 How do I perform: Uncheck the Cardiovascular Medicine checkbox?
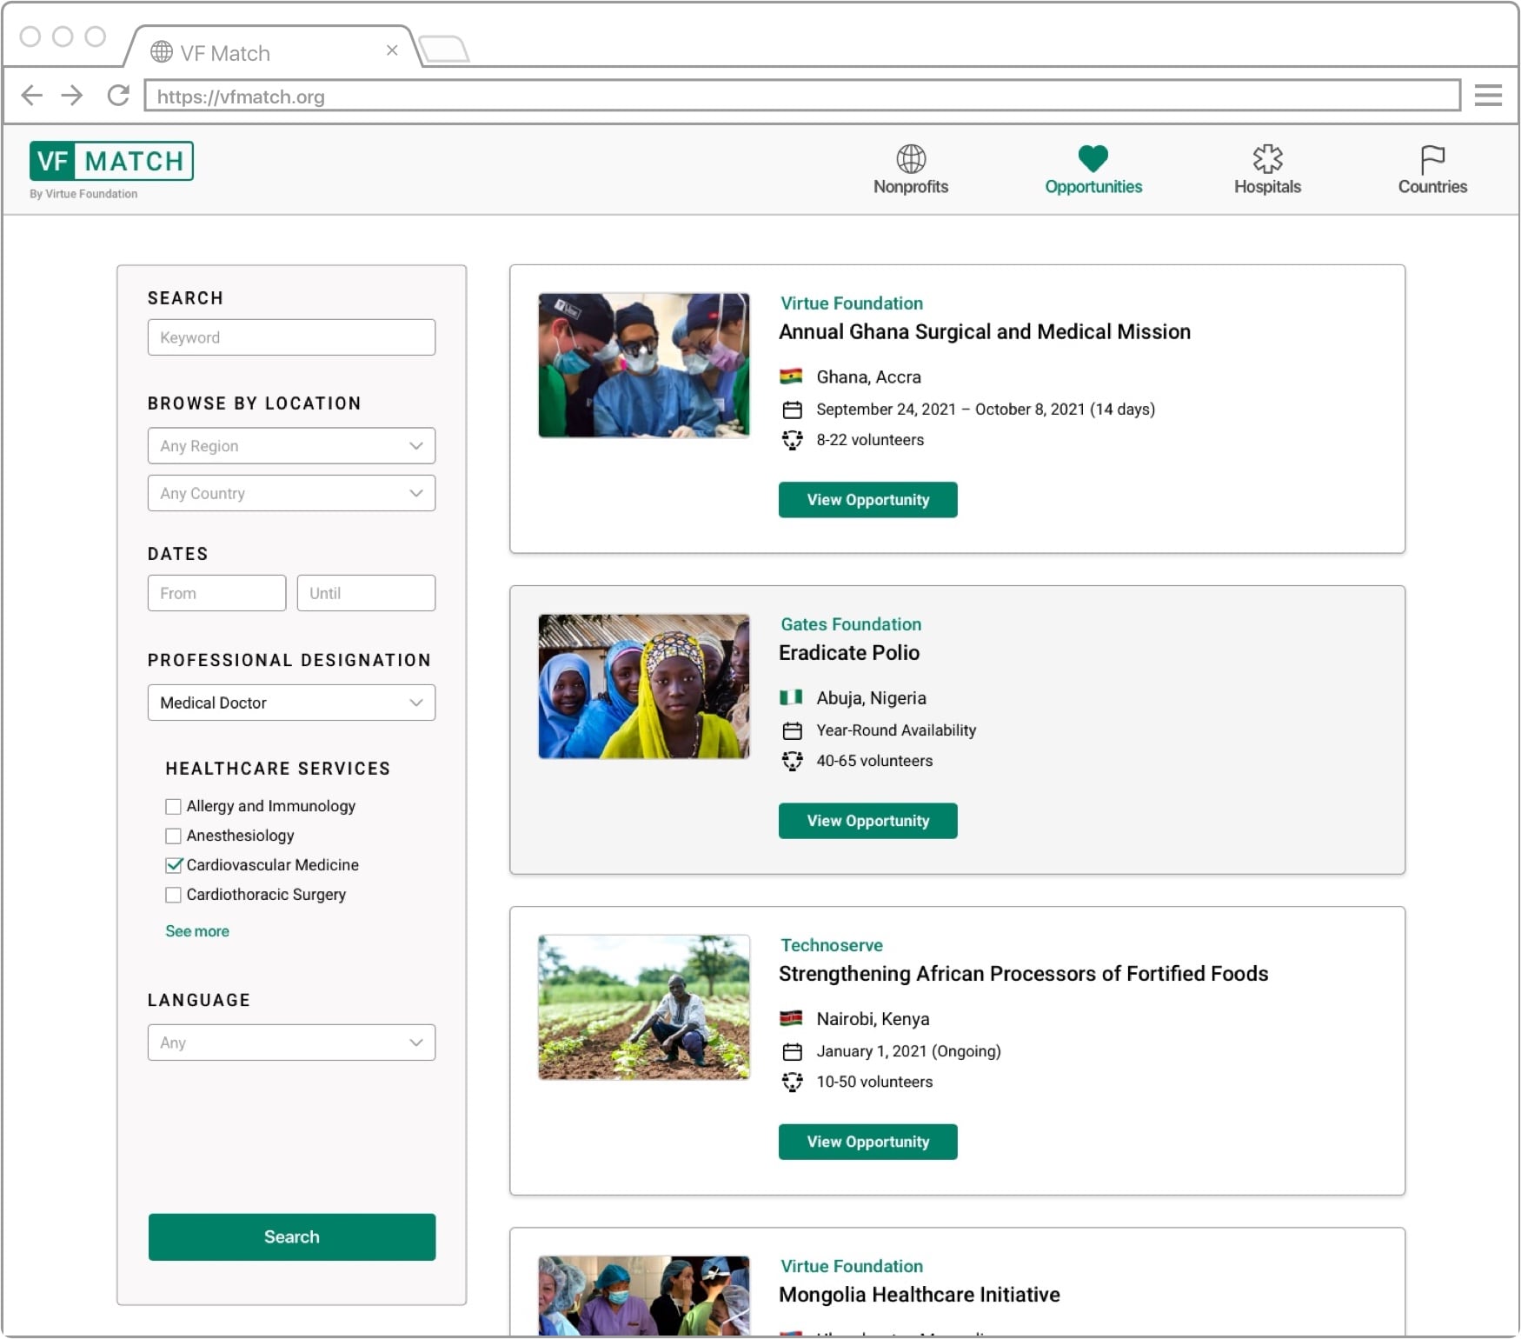click(174, 865)
